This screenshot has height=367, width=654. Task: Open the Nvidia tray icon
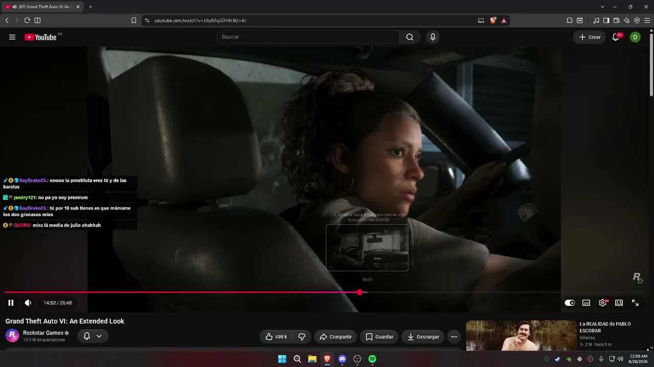pos(569,359)
